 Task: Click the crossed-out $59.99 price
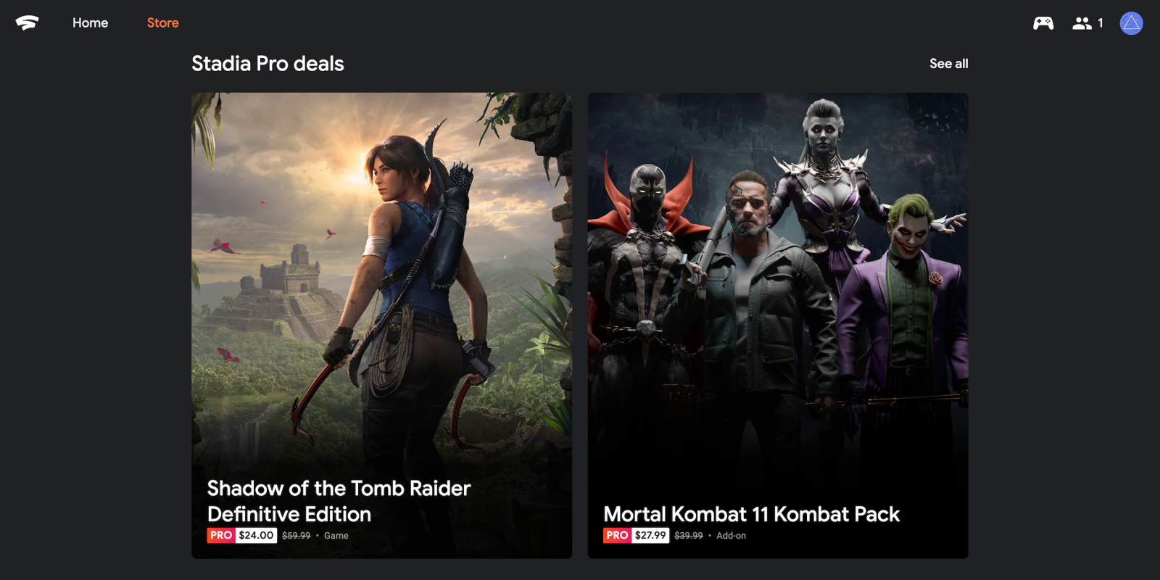pyautogui.click(x=296, y=536)
